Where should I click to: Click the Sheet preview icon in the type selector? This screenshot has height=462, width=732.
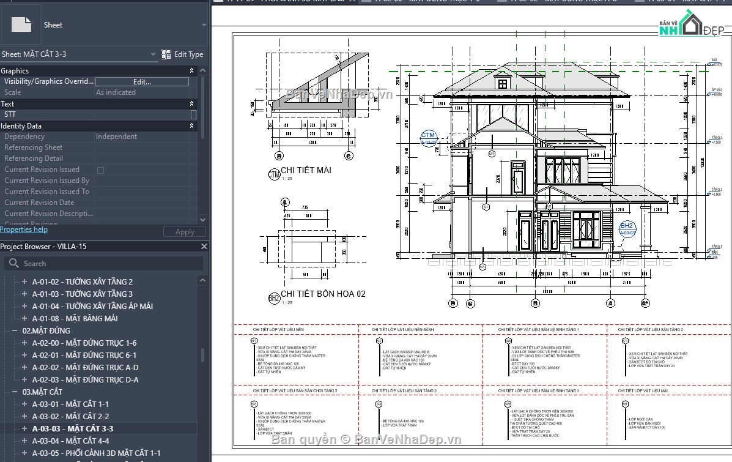point(20,24)
